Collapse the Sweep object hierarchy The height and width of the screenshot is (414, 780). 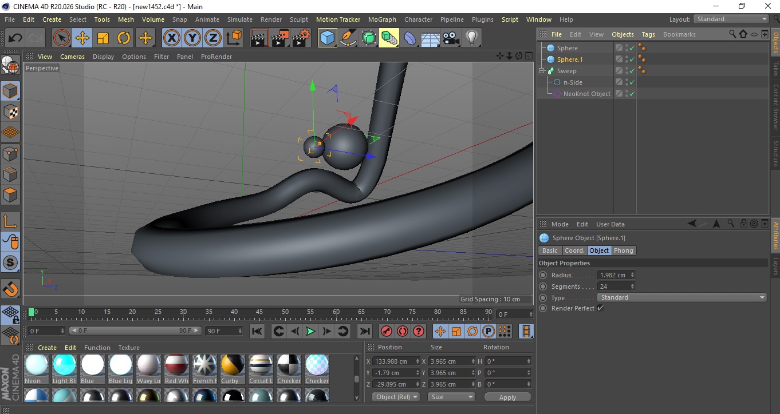pyautogui.click(x=541, y=71)
